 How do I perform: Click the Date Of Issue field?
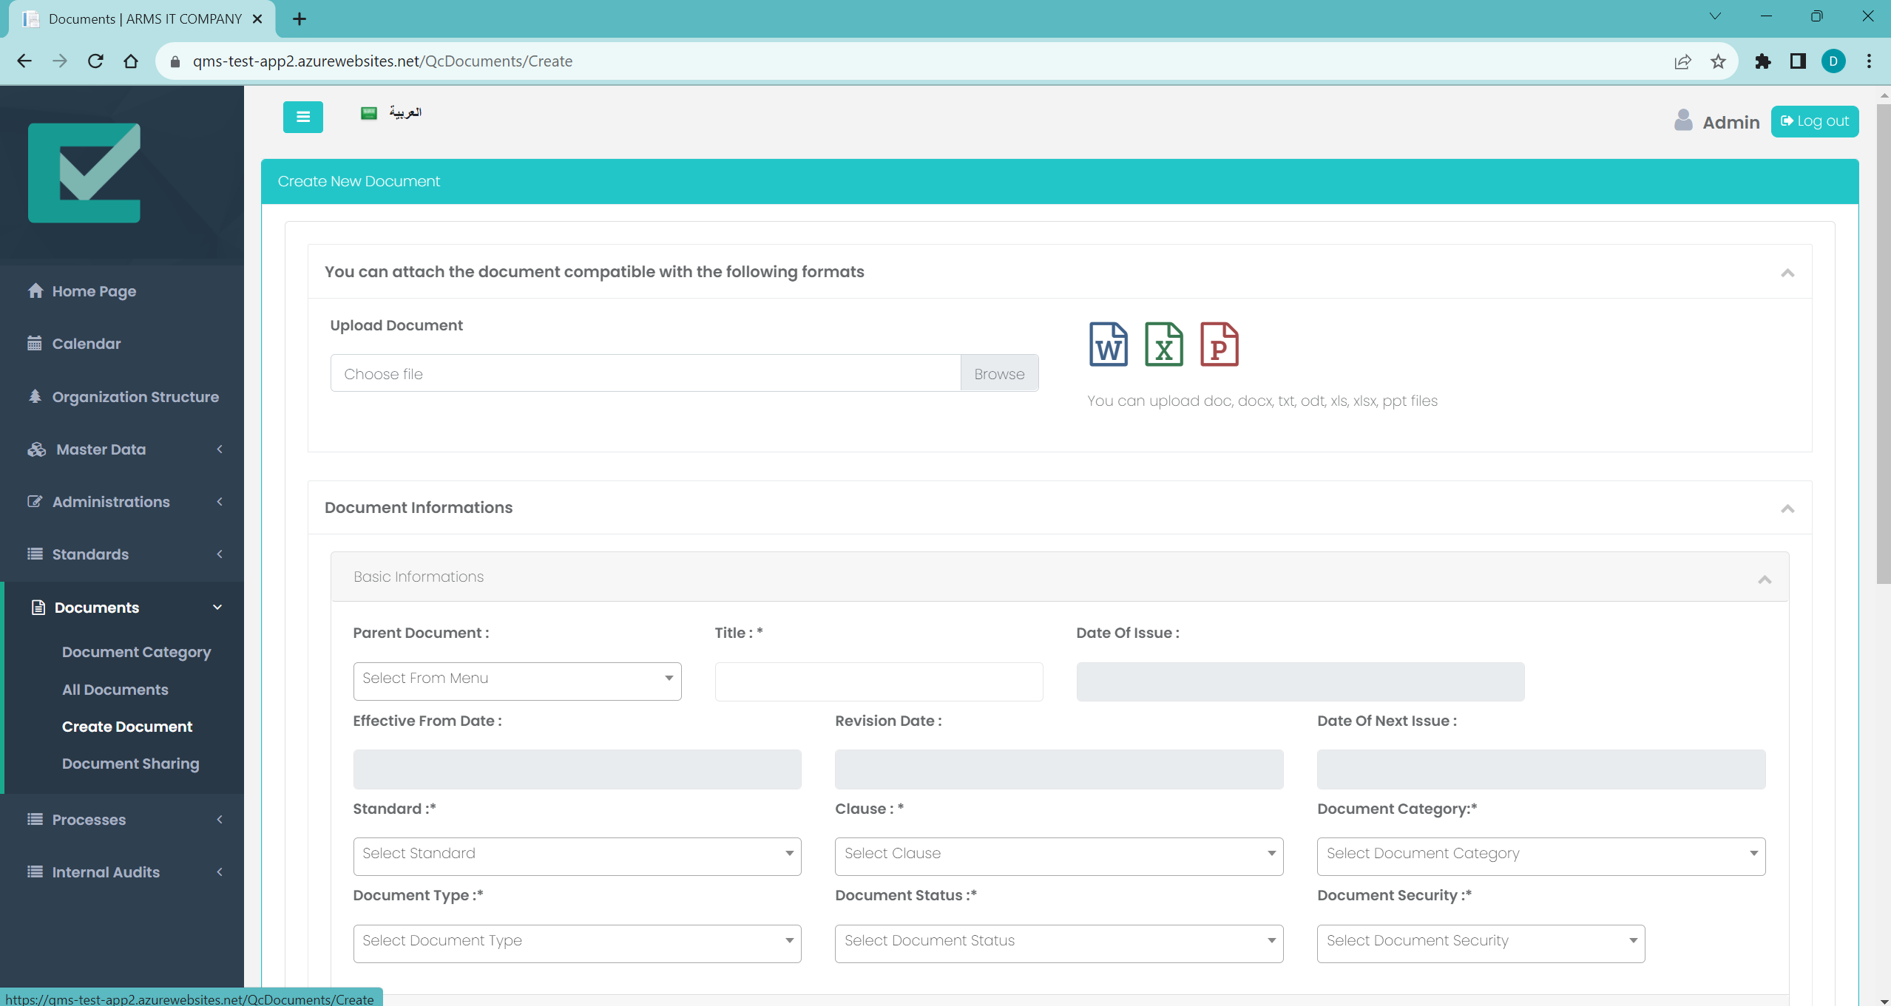1300,681
